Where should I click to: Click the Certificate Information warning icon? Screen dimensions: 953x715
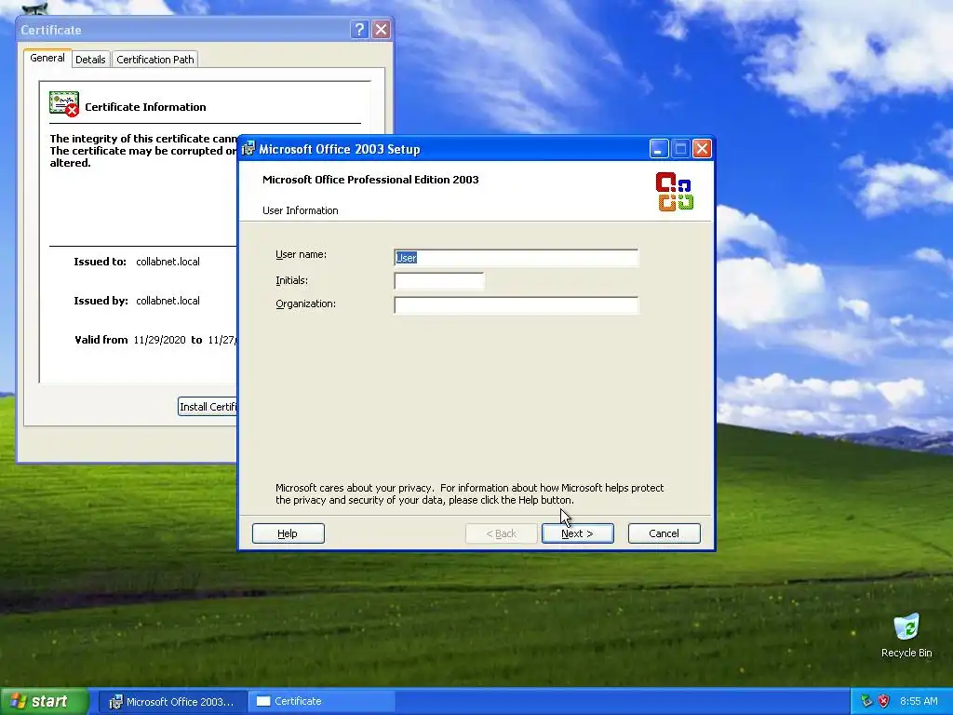coord(64,104)
